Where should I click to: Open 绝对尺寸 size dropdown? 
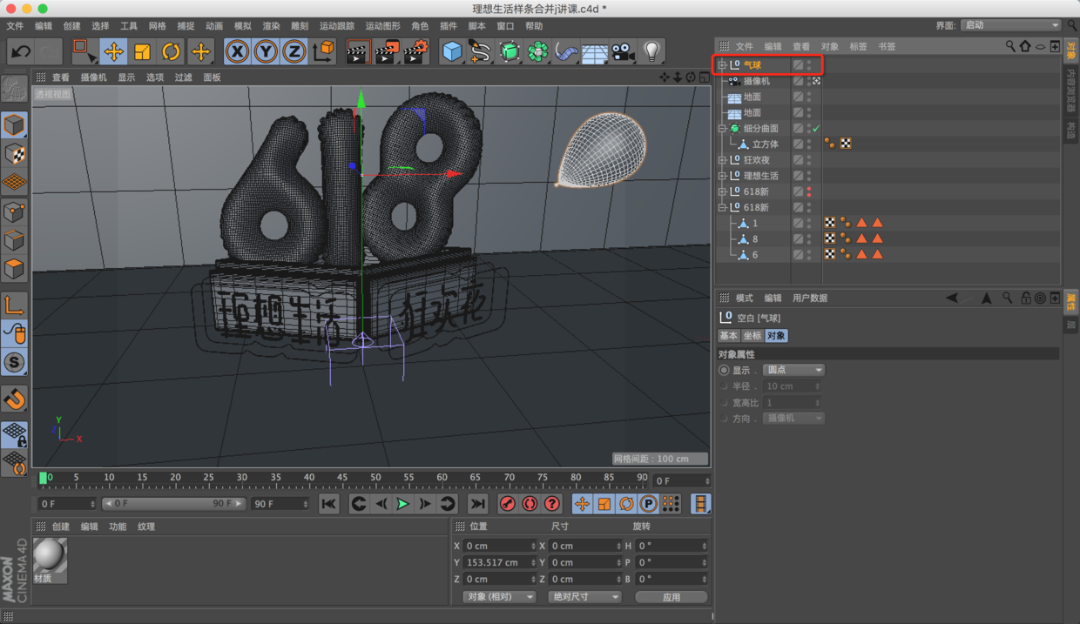pyautogui.click(x=584, y=597)
